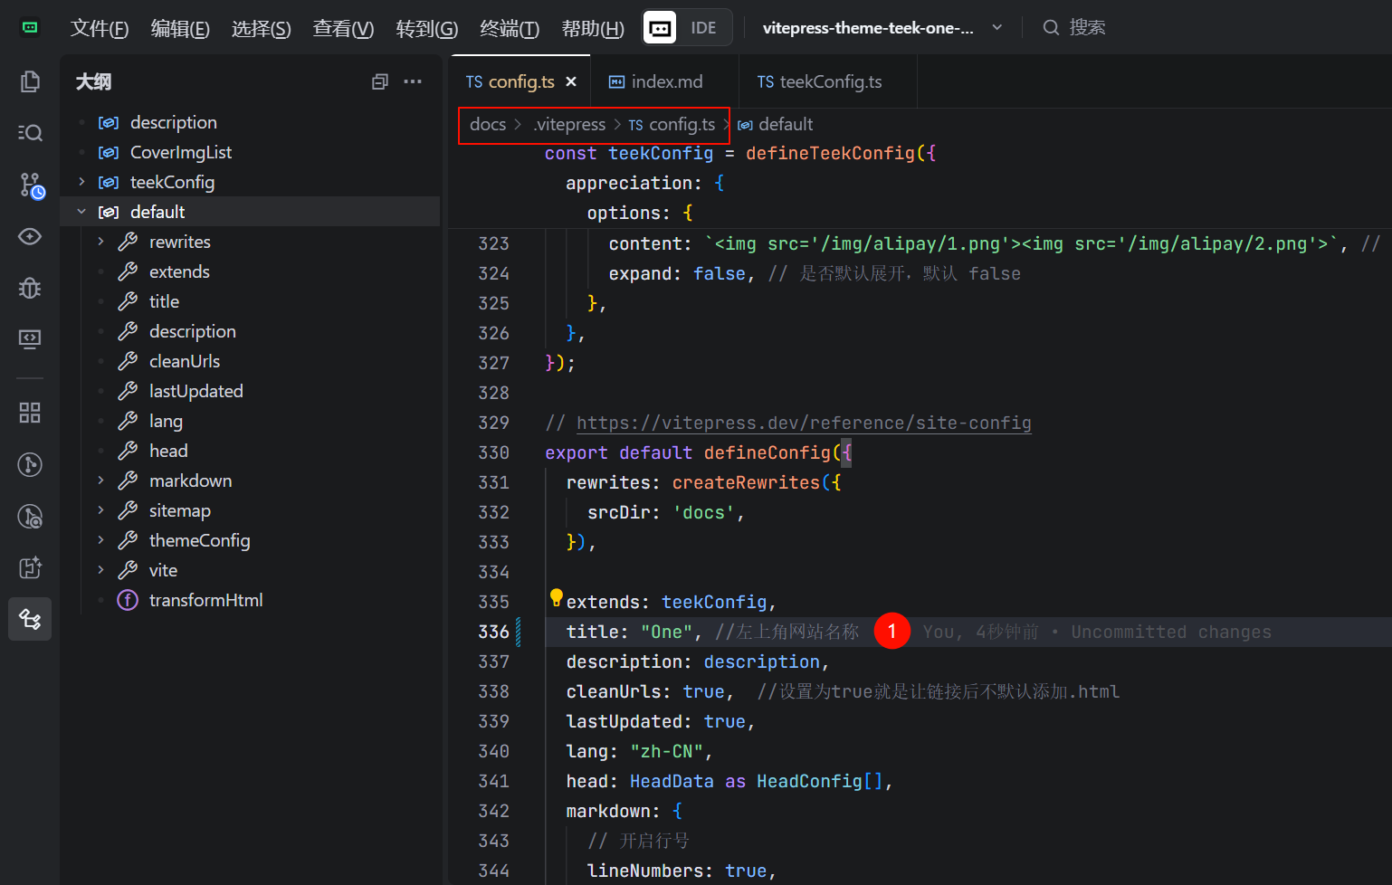This screenshot has height=885, width=1392.
Task: Open the git graph circle icon
Action: (30, 464)
